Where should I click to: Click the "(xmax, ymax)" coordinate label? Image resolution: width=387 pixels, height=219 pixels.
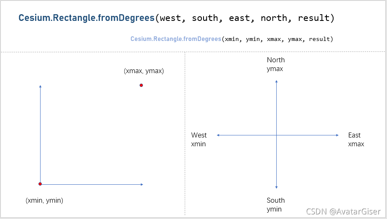(144, 71)
